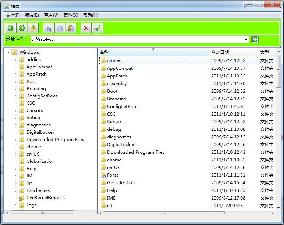Select AppPatch in the file list
Image resolution: width=284 pixels, height=225 pixels.
pyautogui.click(x=117, y=76)
